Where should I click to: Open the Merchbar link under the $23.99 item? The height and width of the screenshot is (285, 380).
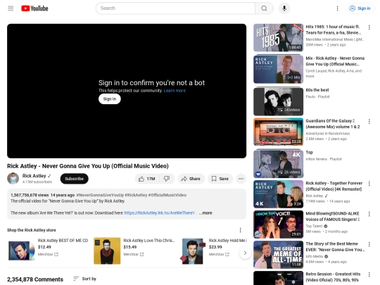click(219, 254)
